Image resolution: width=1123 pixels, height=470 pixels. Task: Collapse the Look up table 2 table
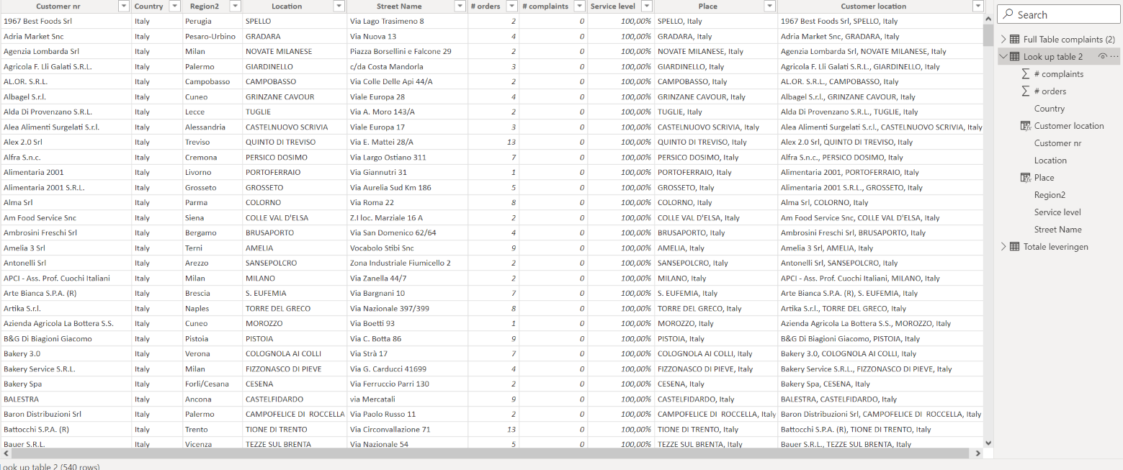click(x=1003, y=57)
